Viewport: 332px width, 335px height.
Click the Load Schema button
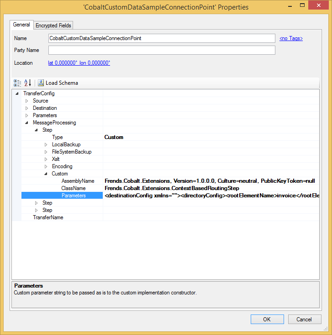[x=58, y=83]
